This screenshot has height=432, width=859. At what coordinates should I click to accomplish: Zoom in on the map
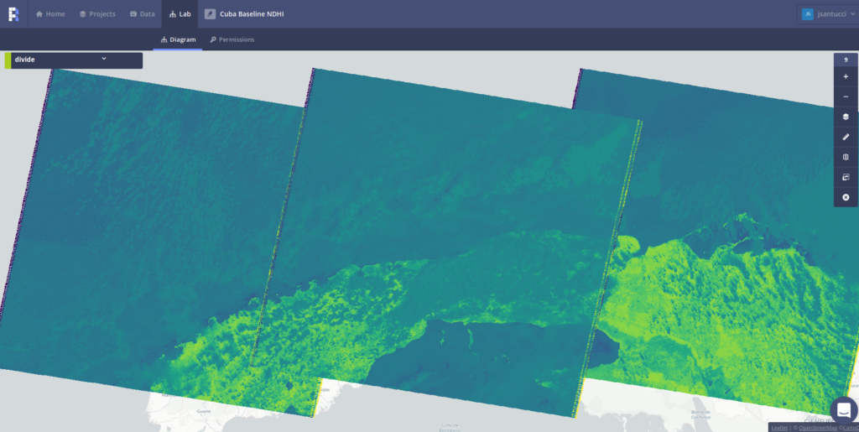846,76
